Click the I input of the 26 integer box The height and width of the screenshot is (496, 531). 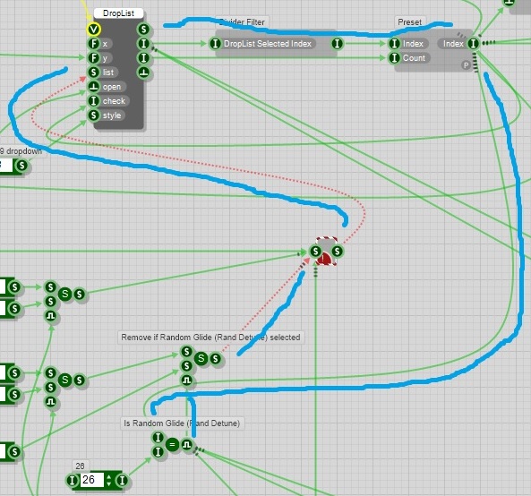pyautogui.click(x=73, y=480)
